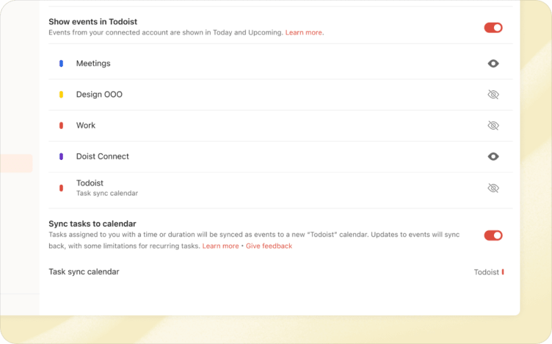Image resolution: width=552 pixels, height=344 pixels.
Task: Click the yellow Design OOO color marker
Action: 61,94
